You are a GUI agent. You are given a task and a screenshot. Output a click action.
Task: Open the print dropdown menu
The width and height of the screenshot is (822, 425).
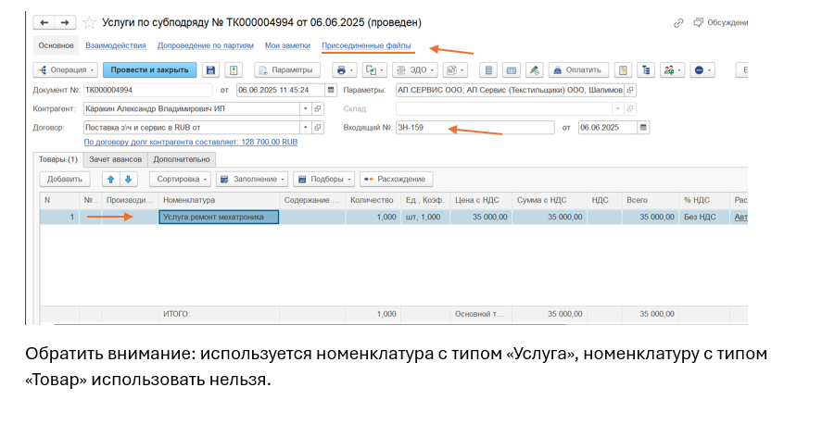tap(345, 70)
